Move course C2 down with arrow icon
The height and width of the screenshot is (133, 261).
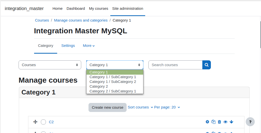click(x=231, y=122)
